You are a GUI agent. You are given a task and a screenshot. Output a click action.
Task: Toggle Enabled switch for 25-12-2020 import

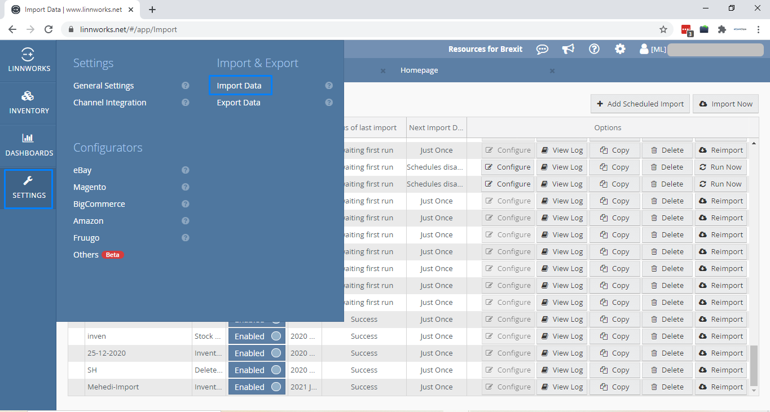(x=257, y=353)
